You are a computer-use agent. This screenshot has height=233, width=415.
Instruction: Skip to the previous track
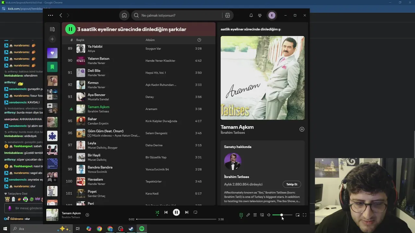tap(166, 212)
